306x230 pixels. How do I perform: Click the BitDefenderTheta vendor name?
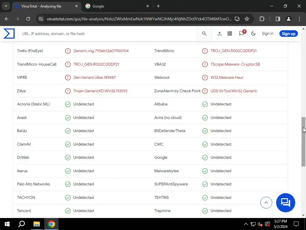170,131
